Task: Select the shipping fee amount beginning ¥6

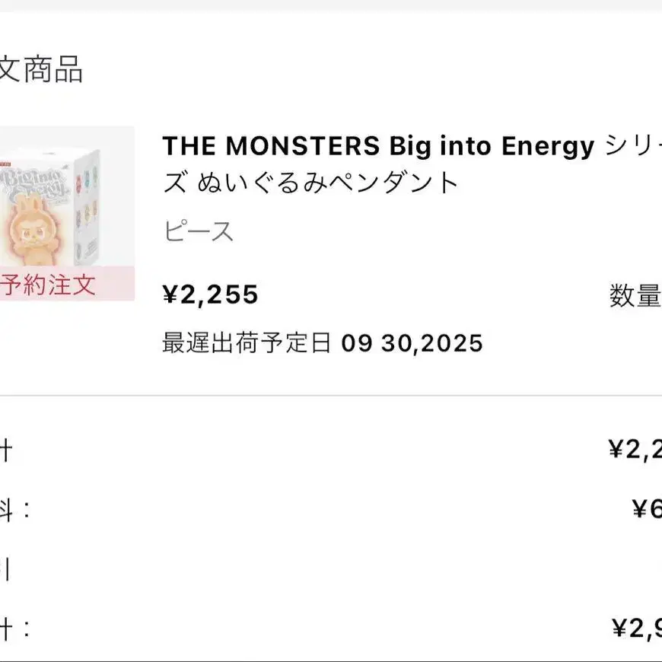Action: point(647,509)
